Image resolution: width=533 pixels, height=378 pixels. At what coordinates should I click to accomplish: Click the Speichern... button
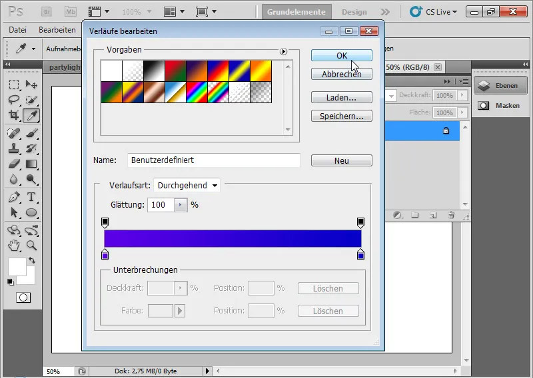[x=342, y=116]
